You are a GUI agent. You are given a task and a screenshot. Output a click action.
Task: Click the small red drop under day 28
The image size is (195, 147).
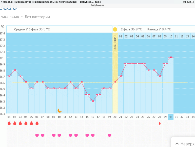click(160, 123)
